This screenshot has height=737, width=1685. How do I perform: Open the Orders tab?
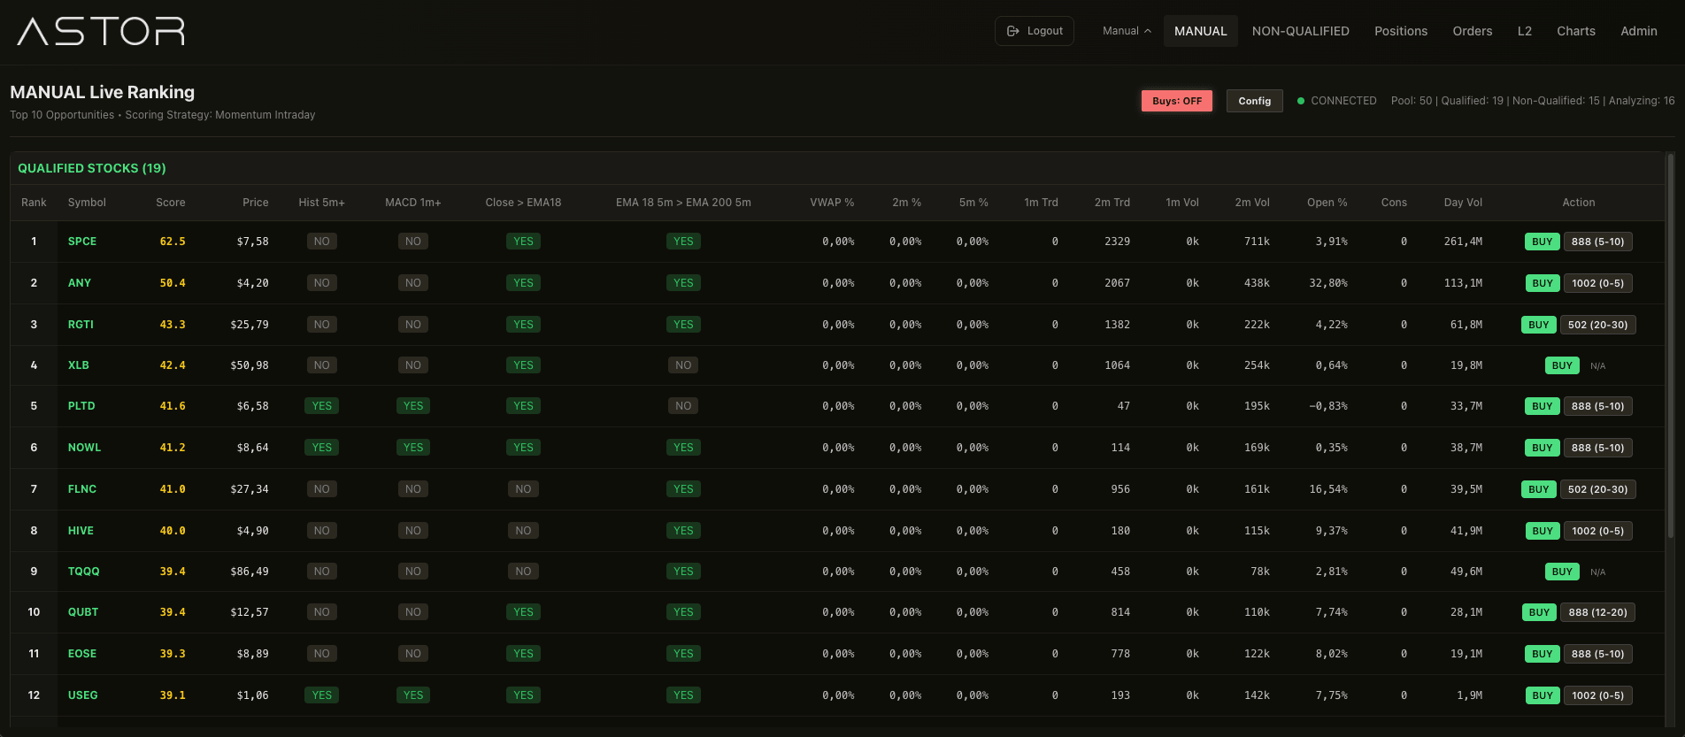(1472, 31)
